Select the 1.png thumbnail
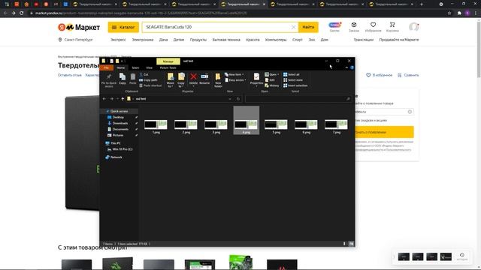Image resolution: width=481 pixels, height=270 pixels. click(x=156, y=124)
